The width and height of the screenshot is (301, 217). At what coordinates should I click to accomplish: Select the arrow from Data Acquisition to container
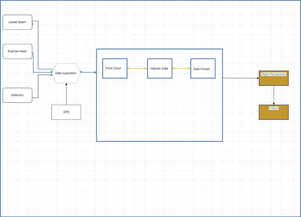pos(89,73)
